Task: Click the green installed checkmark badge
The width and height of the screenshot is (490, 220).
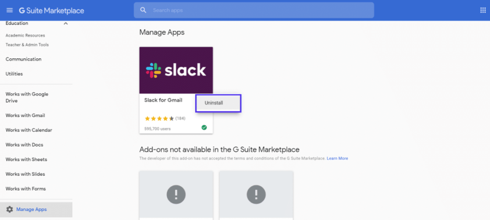Action: pyautogui.click(x=204, y=128)
